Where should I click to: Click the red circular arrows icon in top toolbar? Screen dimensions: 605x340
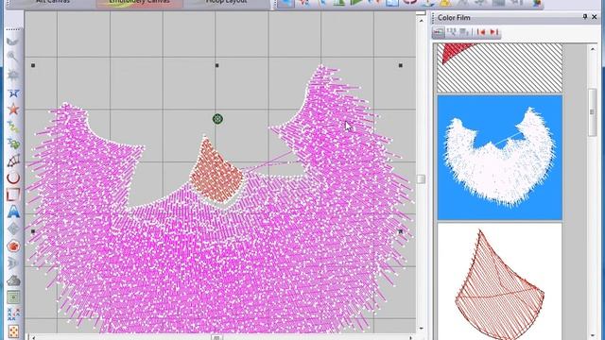(x=409, y=2)
